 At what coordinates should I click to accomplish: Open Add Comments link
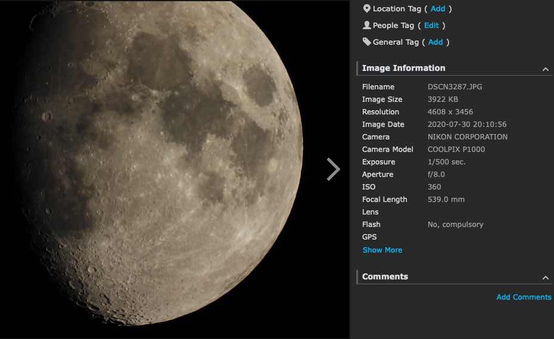pos(524,297)
